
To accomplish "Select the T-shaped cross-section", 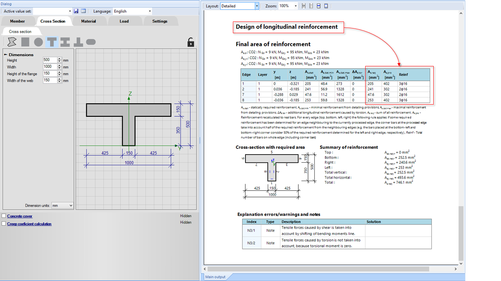I will point(52,42).
